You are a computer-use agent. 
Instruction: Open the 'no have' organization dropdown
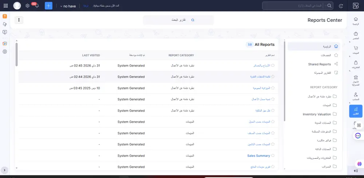tap(68, 6)
